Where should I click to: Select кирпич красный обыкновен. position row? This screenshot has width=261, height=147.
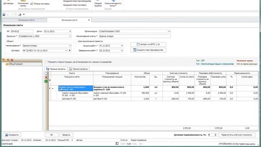77,94
